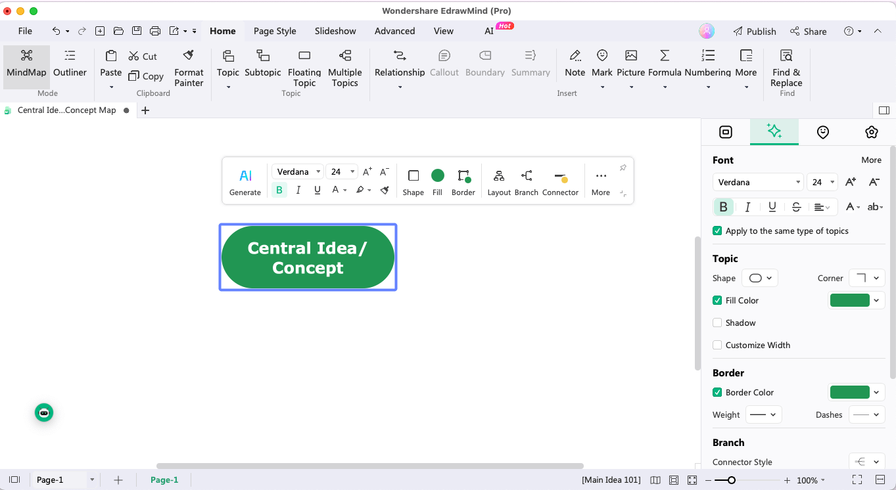
Task: Open the Verdana font dropdown in right panel
Action: click(758, 182)
